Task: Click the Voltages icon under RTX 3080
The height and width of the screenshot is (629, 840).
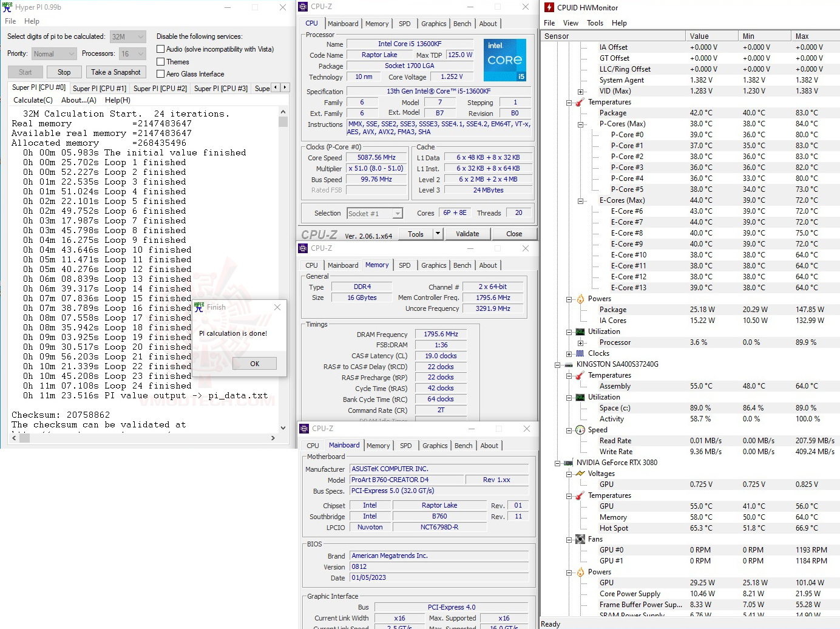Action: click(x=580, y=474)
